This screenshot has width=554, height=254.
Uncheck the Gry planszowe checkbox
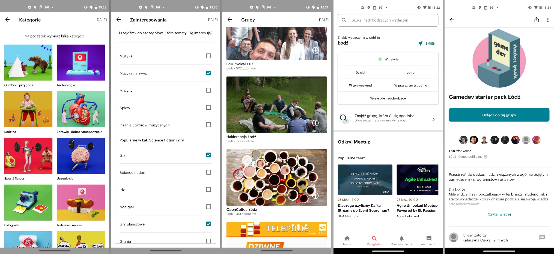[x=209, y=224]
